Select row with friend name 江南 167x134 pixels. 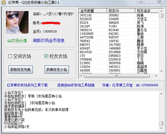pyautogui.click(x=119, y=37)
